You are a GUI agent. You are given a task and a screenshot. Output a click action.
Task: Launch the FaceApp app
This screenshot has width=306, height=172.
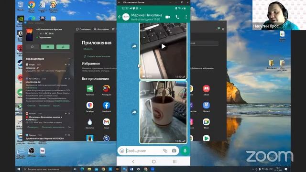coord(90,107)
